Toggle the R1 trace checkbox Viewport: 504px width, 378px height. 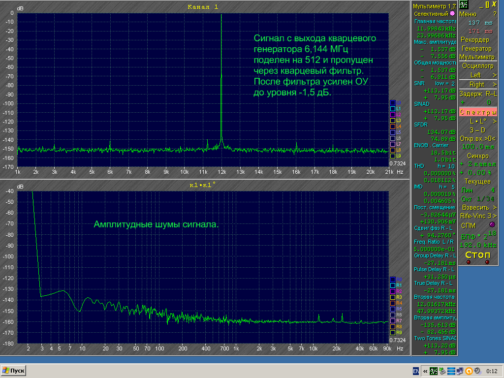392,285
